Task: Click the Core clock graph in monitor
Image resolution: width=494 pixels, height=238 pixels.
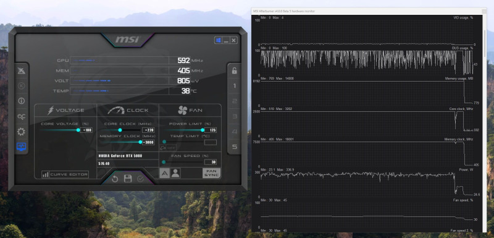Action: point(367,124)
